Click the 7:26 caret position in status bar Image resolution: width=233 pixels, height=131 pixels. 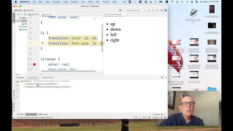point(135,118)
